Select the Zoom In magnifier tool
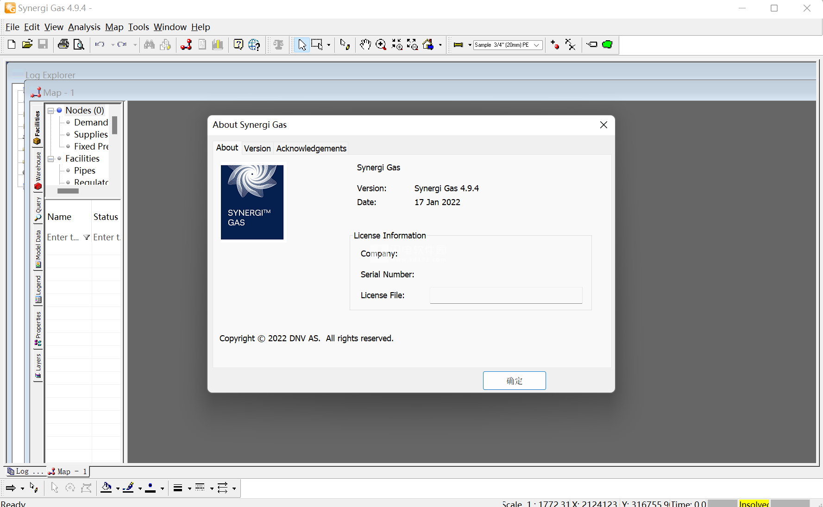823x507 pixels. [x=381, y=44]
